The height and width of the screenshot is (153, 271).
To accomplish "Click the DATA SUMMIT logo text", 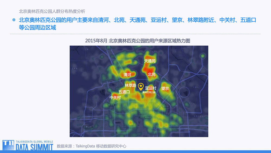I will pyautogui.click(x=34, y=147).
